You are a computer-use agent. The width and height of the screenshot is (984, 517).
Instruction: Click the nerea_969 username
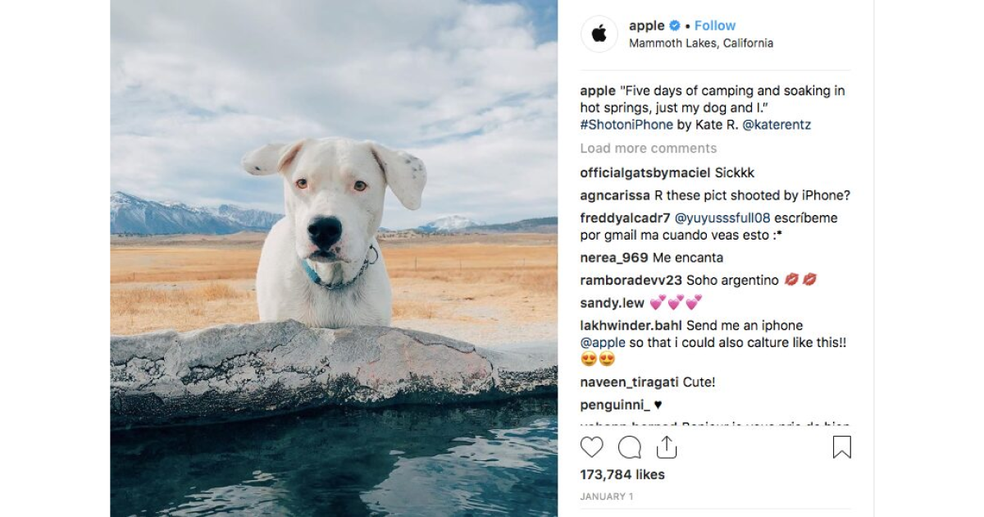point(614,257)
